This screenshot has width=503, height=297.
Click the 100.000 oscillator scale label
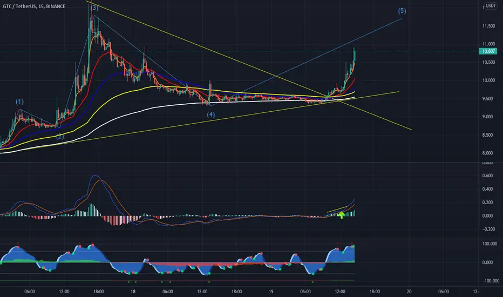(490, 244)
